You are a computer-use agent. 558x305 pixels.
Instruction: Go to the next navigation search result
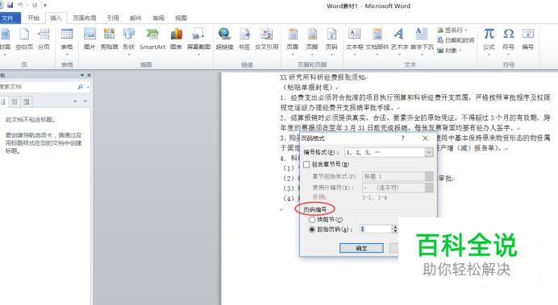coord(85,101)
